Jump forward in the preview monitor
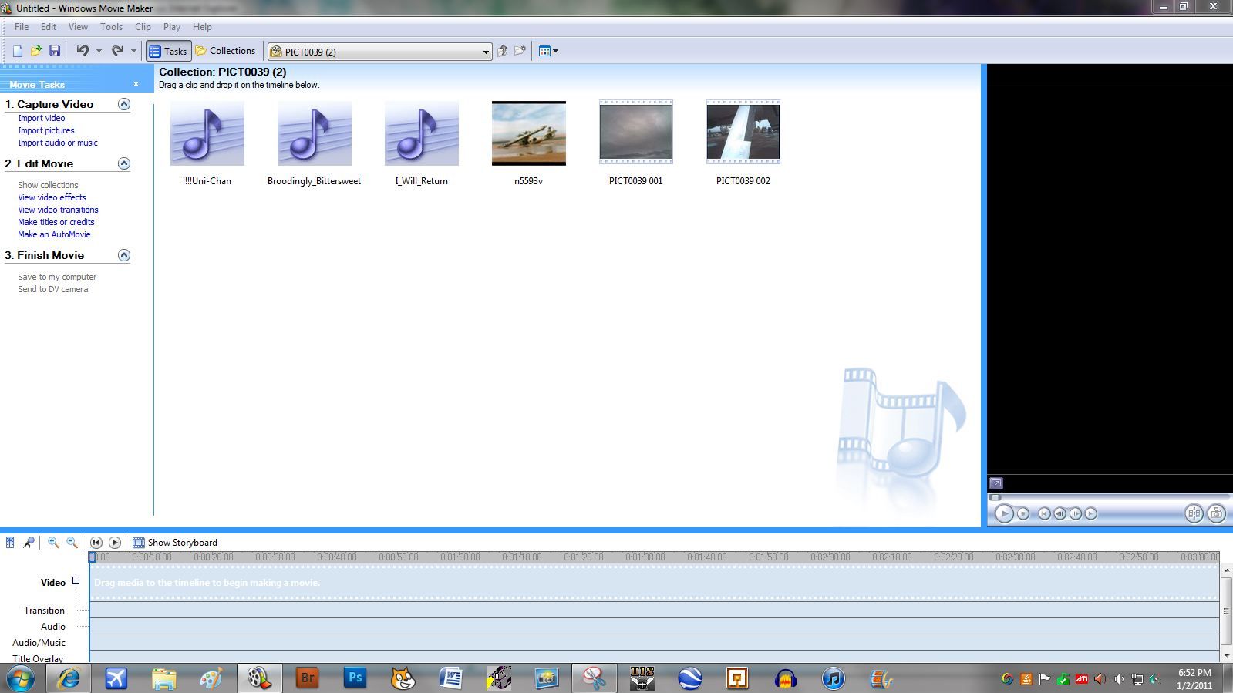 click(1090, 513)
